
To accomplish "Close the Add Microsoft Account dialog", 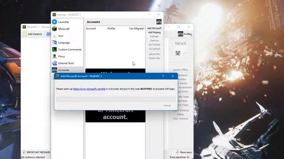I will 173,76.
